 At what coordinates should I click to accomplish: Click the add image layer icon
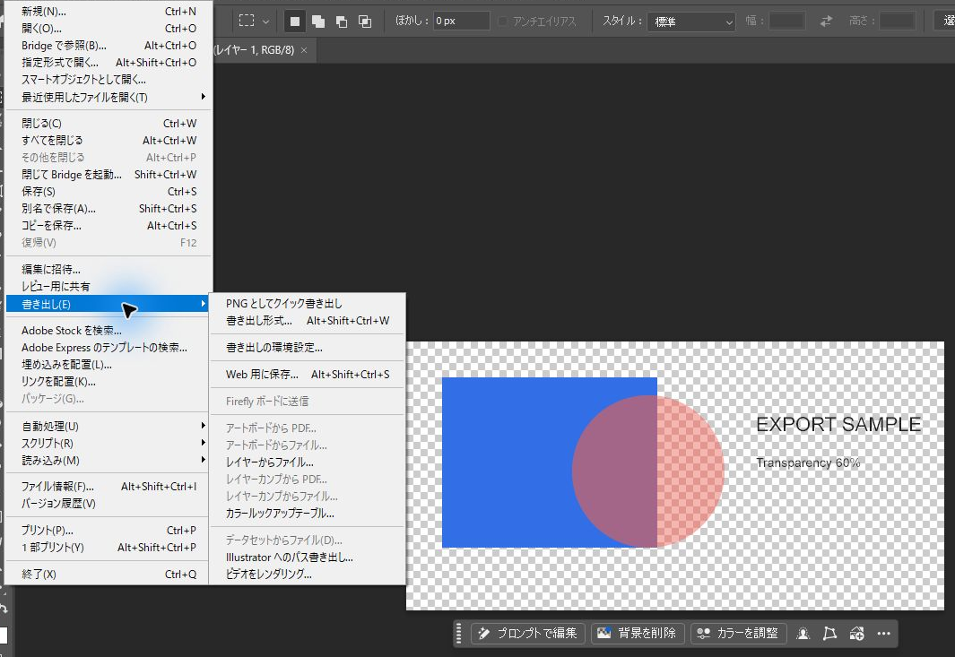[x=856, y=634]
